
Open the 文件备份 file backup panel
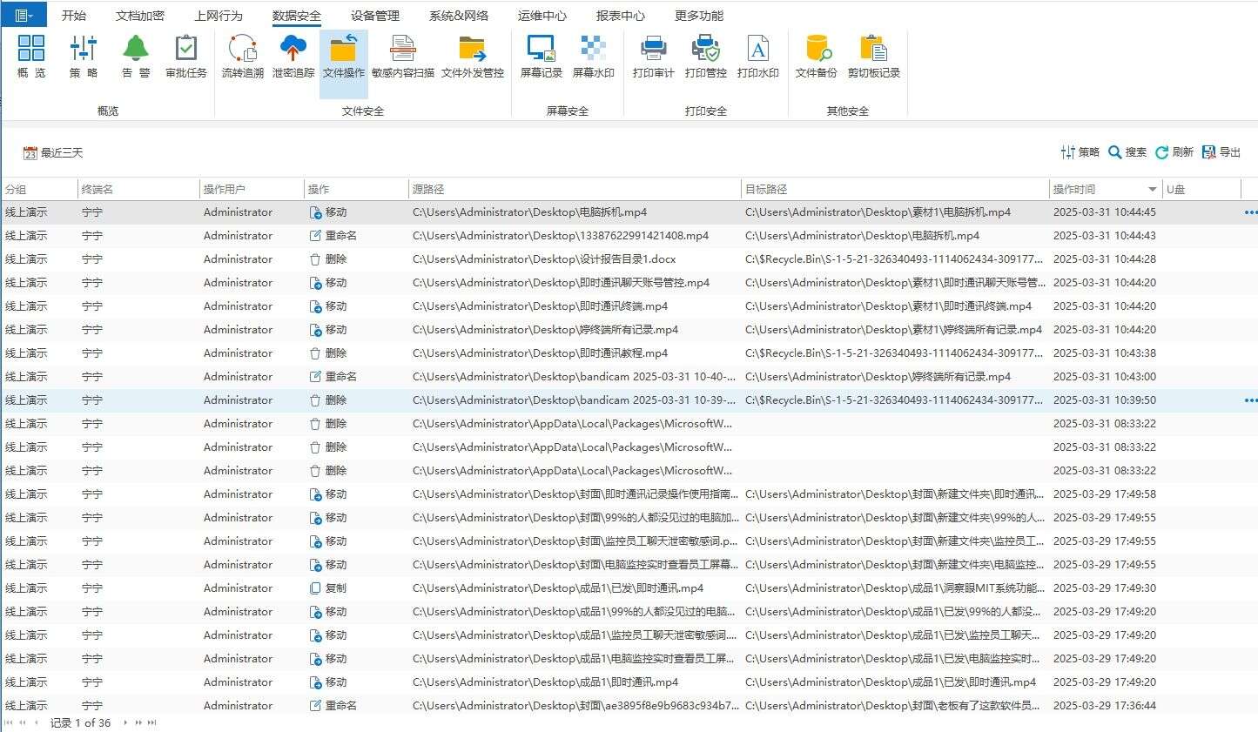[x=816, y=57]
